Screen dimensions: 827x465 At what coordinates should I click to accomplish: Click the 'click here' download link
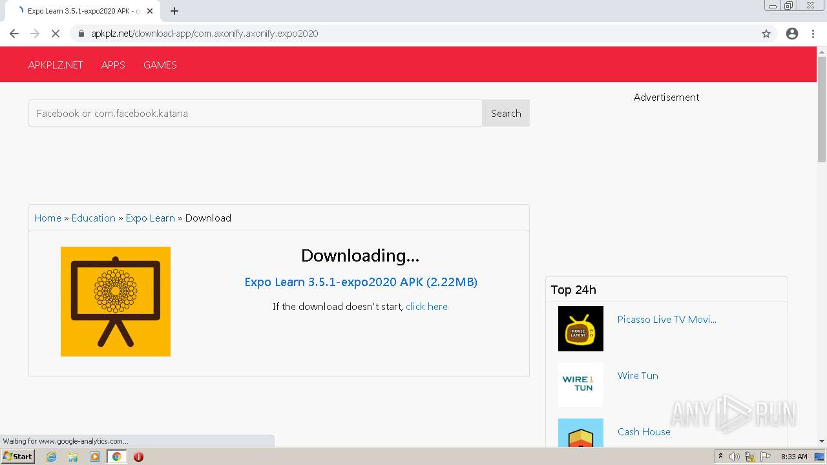pyautogui.click(x=426, y=306)
